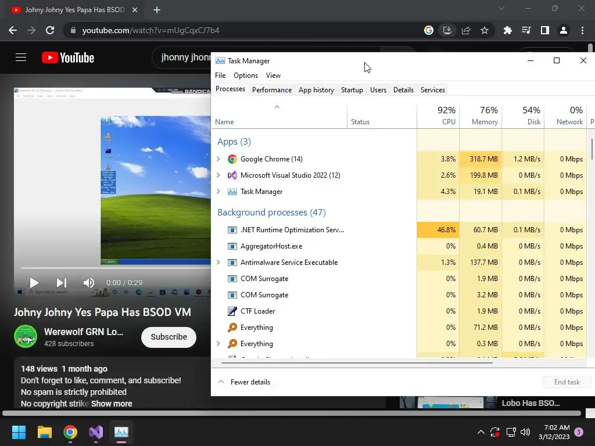Play the YouTube video

34,283
